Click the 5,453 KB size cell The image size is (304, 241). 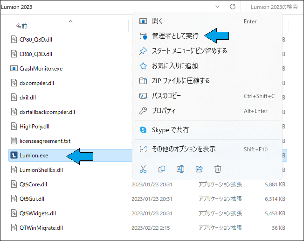(x=275, y=213)
